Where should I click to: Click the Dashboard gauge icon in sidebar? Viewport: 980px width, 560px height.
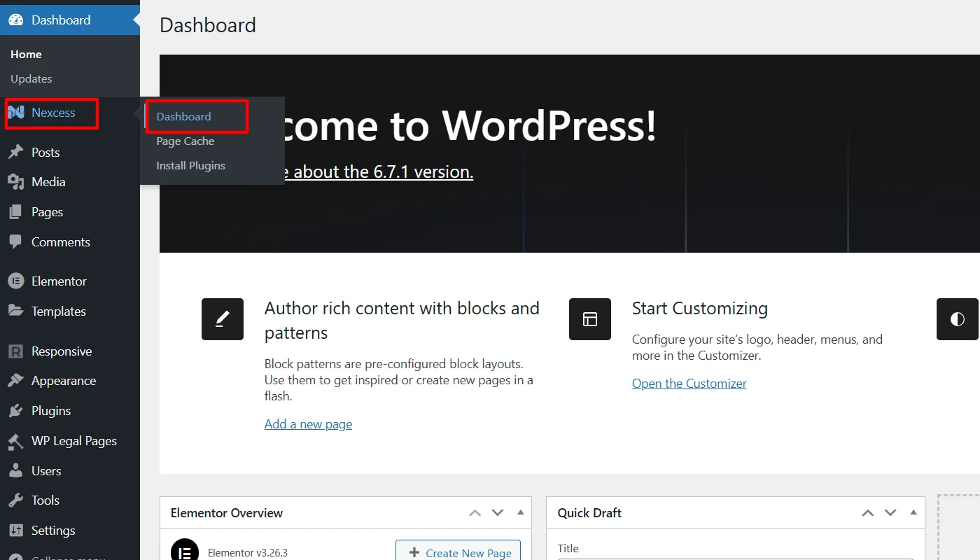pos(15,20)
